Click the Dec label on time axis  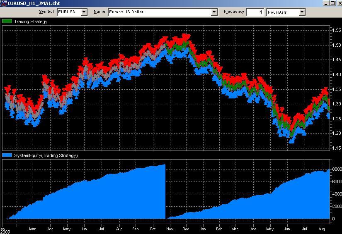pos(186,229)
